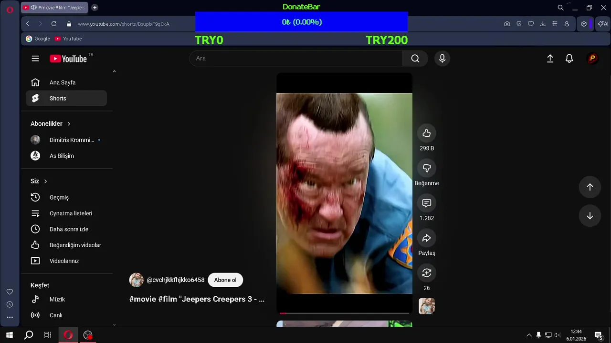
Task: Open the comments for this short
Action: tap(427, 203)
